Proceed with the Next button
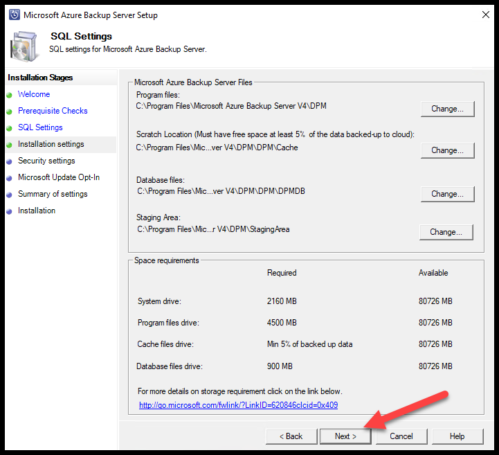Screen dimensions: 499x455 (345, 436)
